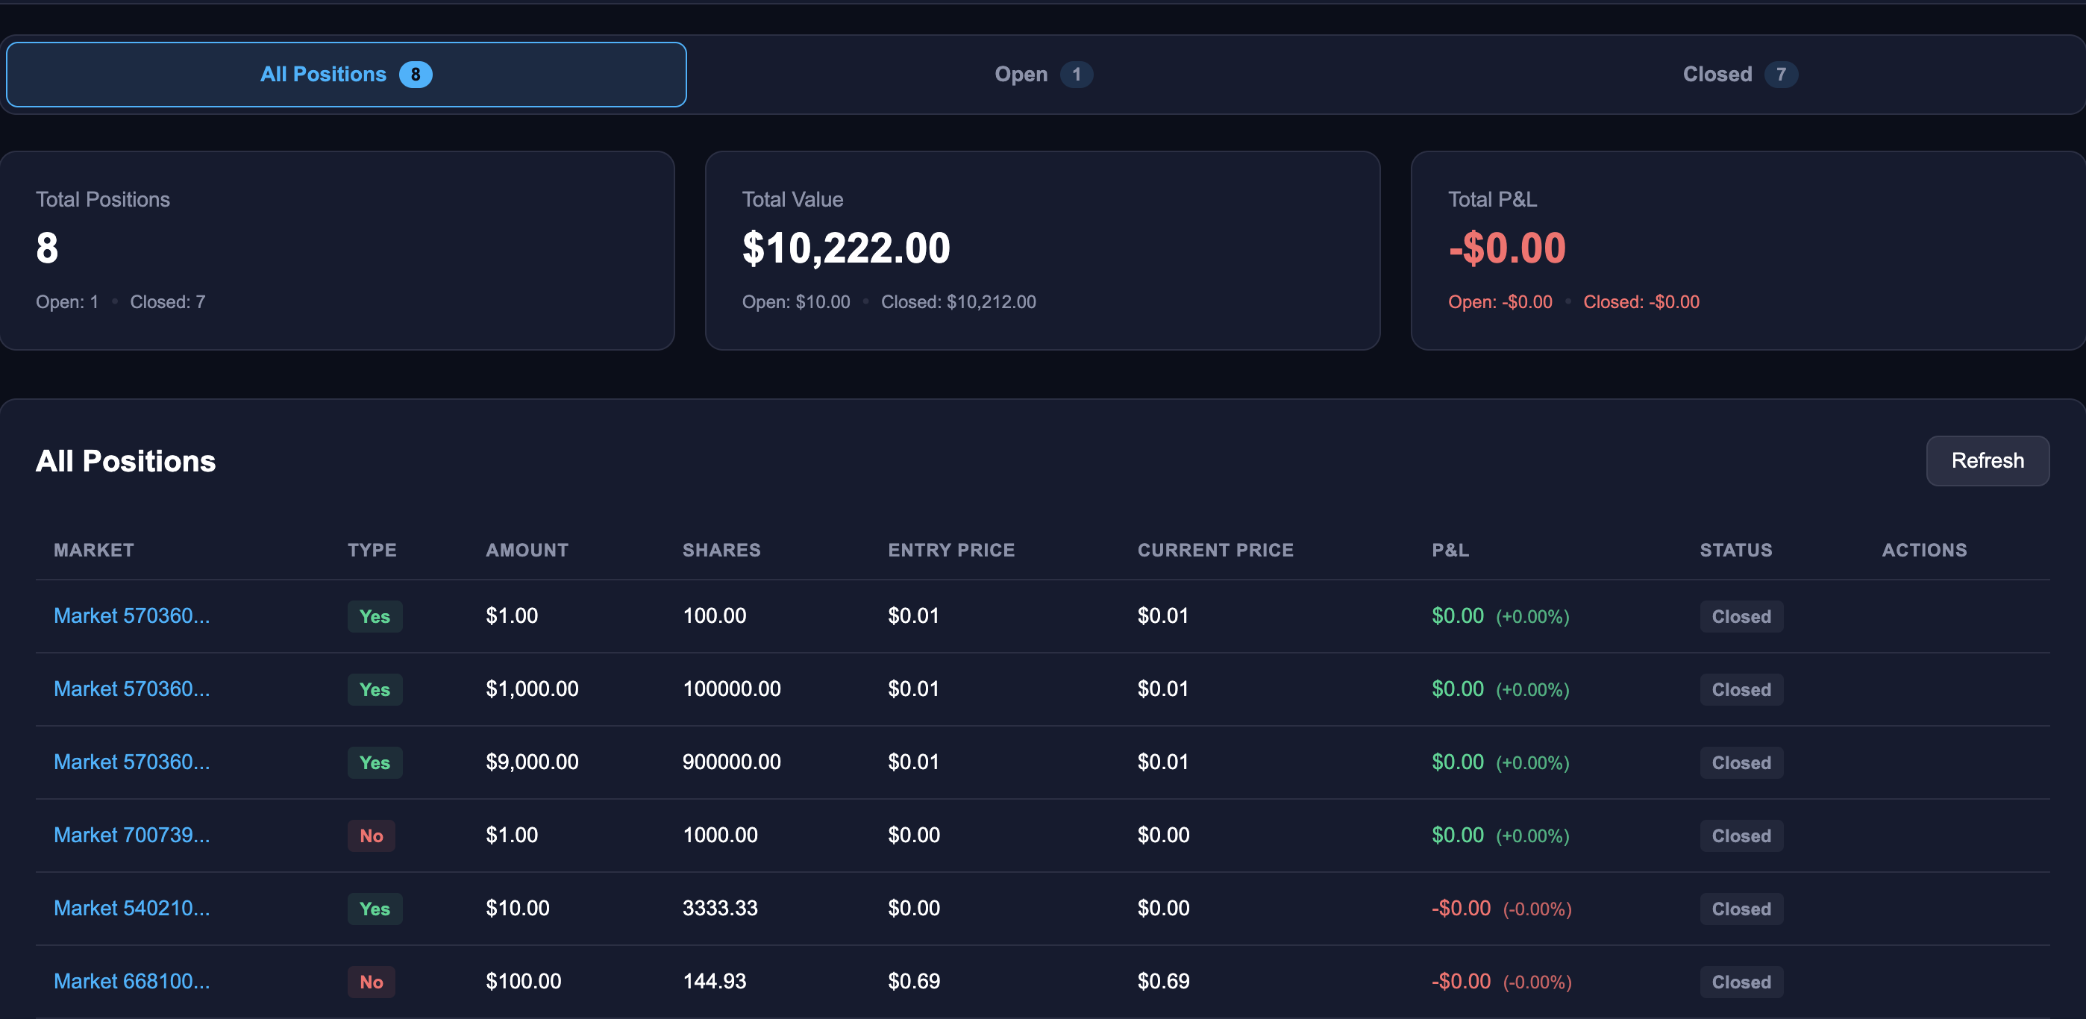Click the Total Value summary card
The height and width of the screenshot is (1019, 2086).
[1042, 251]
